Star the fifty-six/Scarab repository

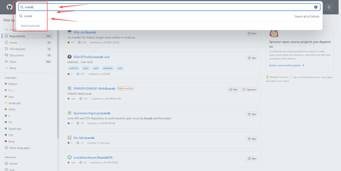coord(252,34)
